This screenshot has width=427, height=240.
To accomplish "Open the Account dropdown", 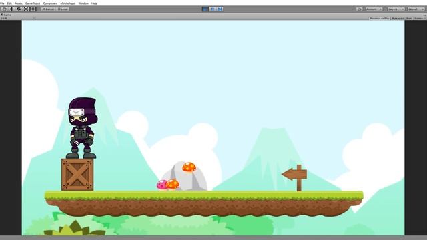I will click(x=374, y=9).
